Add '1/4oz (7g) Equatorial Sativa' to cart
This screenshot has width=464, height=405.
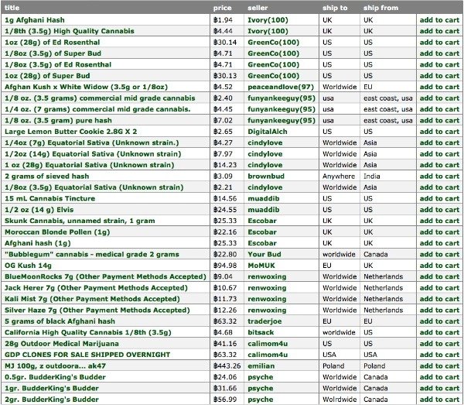tap(439, 142)
